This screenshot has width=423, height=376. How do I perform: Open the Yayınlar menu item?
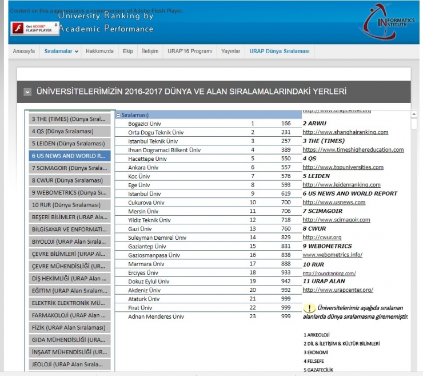point(231,51)
